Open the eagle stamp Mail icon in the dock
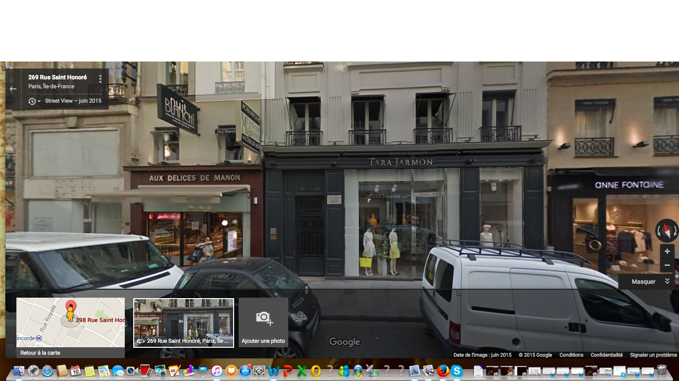The image size is (679, 381). [x=415, y=371]
